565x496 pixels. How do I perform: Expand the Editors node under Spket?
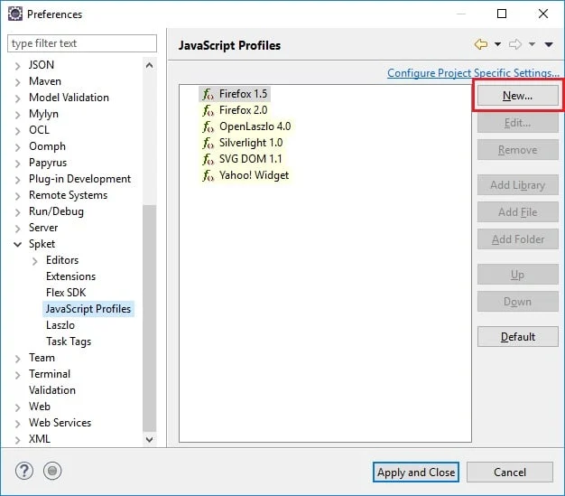(34, 261)
